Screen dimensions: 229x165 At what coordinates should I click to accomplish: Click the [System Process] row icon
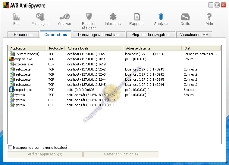11,54
